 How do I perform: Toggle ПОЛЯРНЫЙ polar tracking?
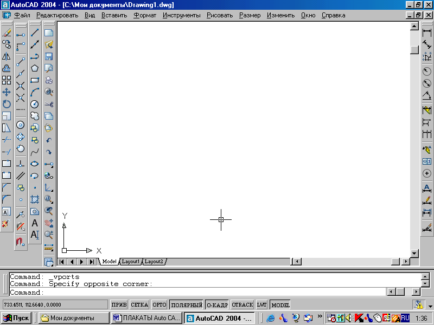click(186, 305)
